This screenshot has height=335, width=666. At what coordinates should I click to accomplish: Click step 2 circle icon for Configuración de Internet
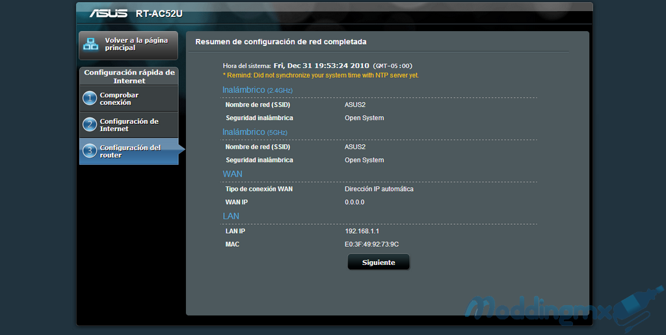(x=90, y=125)
